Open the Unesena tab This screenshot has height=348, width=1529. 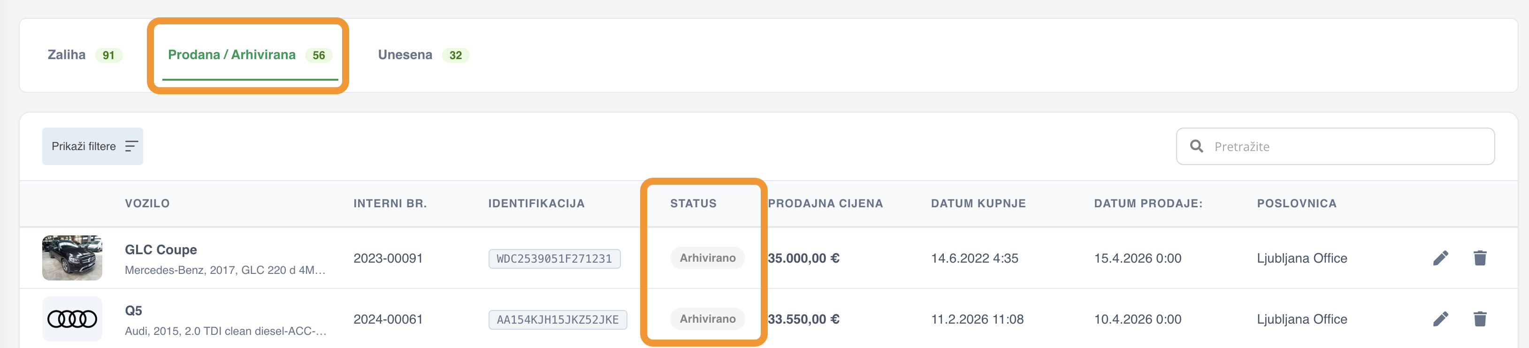pos(423,55)
